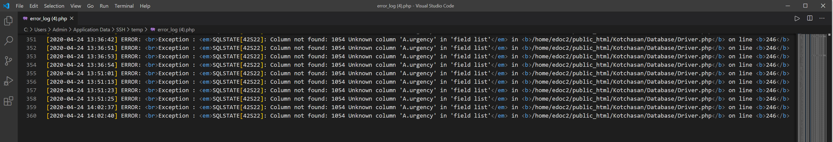This screenshot has height=142, width=833.
Task: Click the SSH breadcrumb folder
Action: [x=121, y=29]
